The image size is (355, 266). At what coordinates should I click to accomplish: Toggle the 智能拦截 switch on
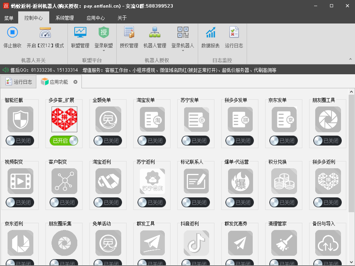[x=20, y=141]
